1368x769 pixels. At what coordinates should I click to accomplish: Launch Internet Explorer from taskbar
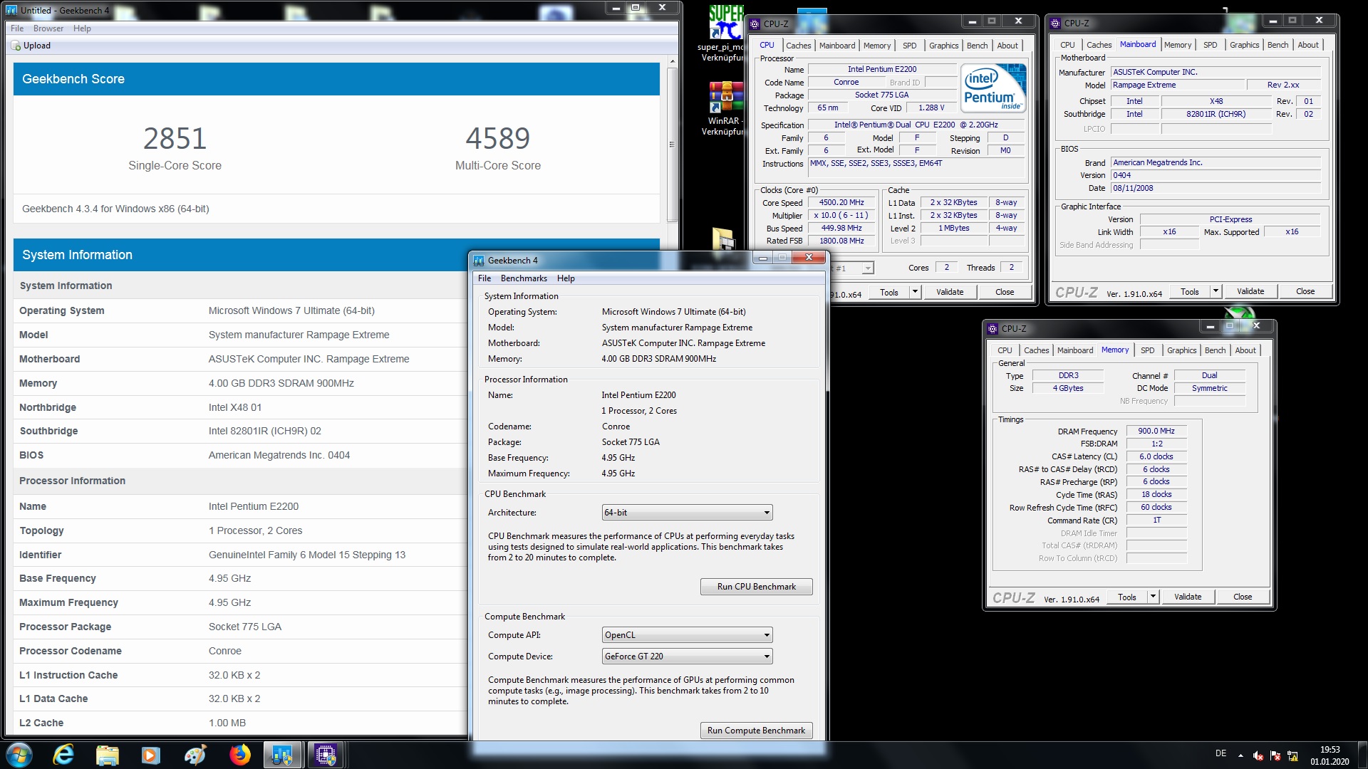[64, 755]
